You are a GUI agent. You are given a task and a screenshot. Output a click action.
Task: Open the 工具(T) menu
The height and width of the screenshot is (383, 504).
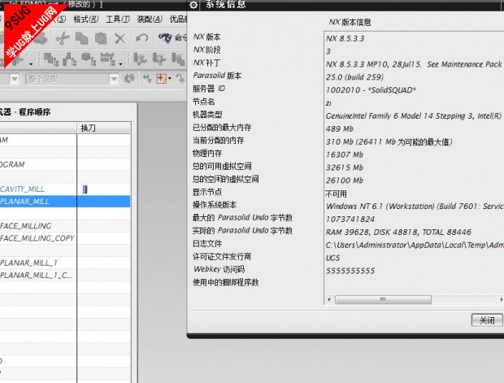[x=118, y=20]
